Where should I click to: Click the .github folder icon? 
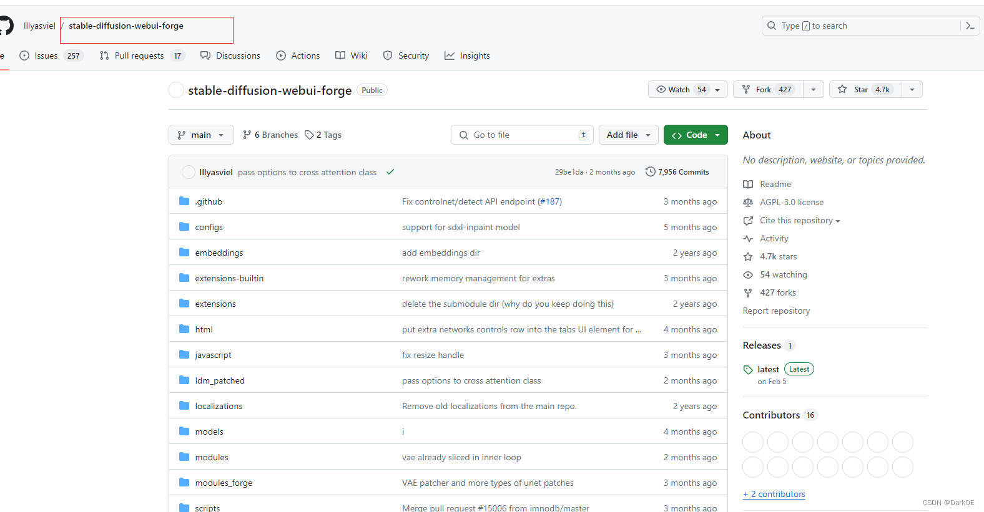click(x=184, y=201)
